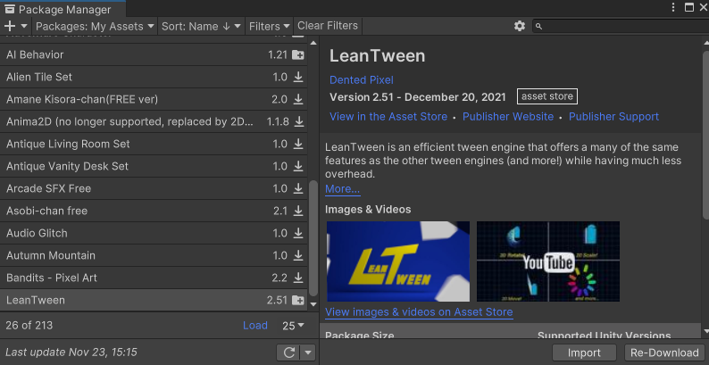709x365 pixels.
Task: Open the Publisher Website link
Action: [x=508, y=117]
